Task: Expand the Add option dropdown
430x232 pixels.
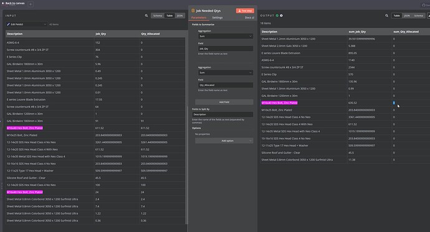Action: coord(224,141)
